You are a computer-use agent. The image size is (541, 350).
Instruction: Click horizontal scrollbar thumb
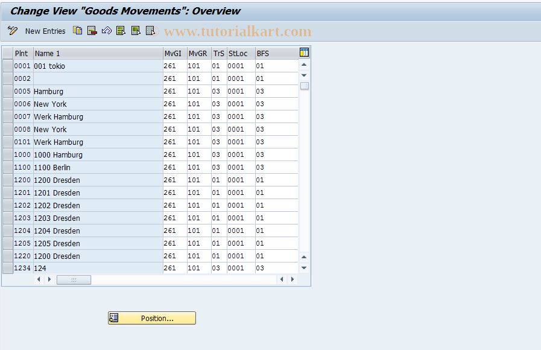74,279
